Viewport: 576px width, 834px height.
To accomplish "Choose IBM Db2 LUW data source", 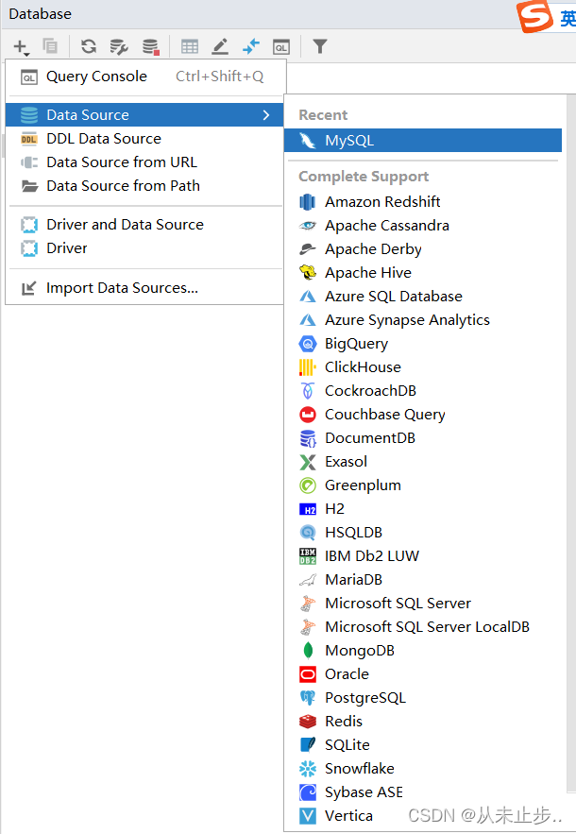I will (423, 556).
